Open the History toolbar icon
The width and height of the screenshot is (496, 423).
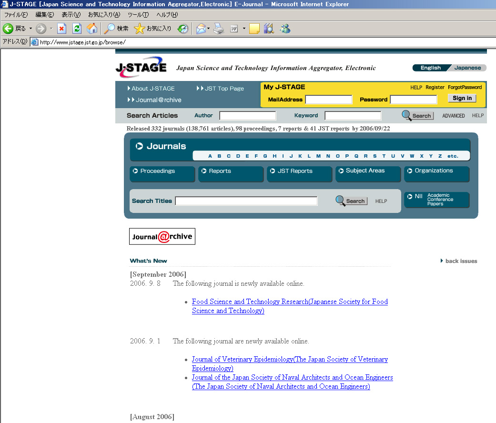tap(183, 29)
